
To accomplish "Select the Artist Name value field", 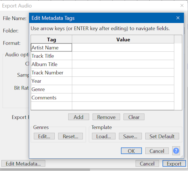I will pyautogui.click(x=123, y=48).
